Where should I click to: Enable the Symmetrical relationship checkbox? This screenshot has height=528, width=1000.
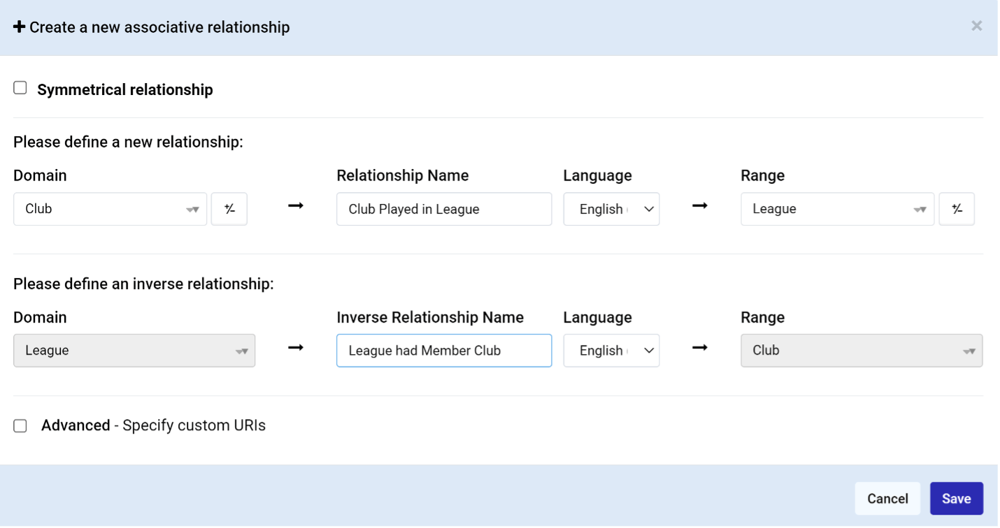[x=20, y=87]
